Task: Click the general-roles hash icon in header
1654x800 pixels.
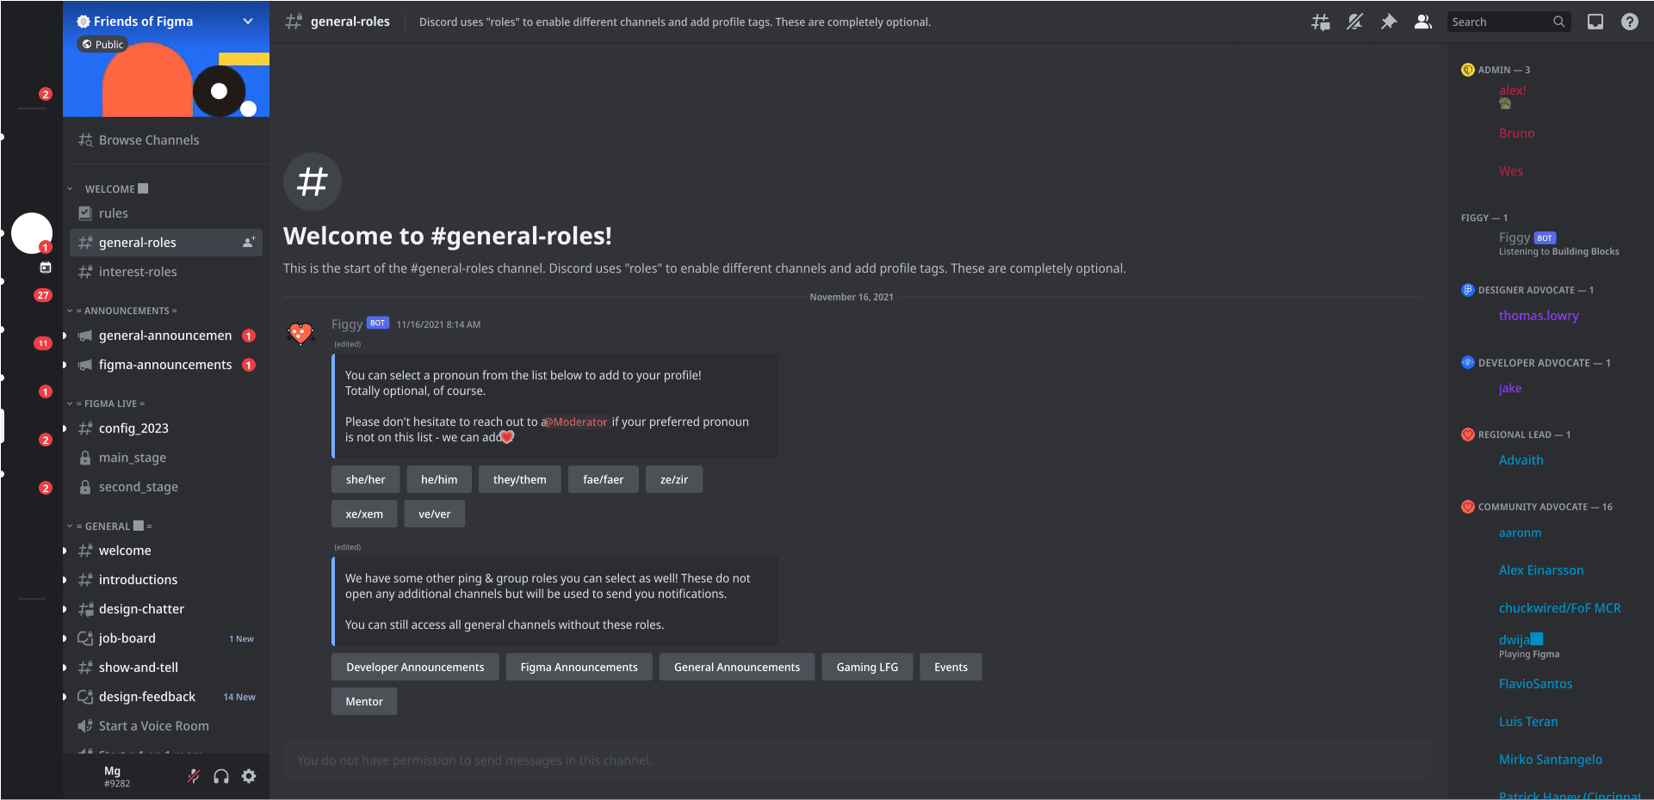Action: (294, 22)
